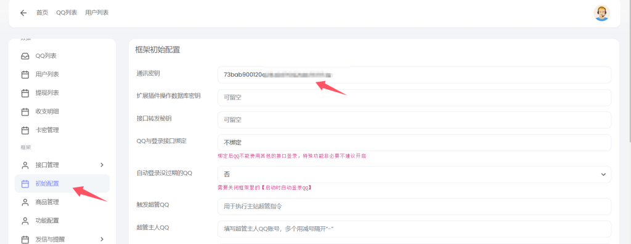The height and width of the screenshot is (244, 631).
Task: Click the 初始配置 calendar icon
Action: coord(25,184)
